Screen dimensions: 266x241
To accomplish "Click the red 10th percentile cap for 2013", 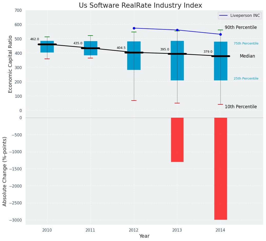I will [177, 103].
